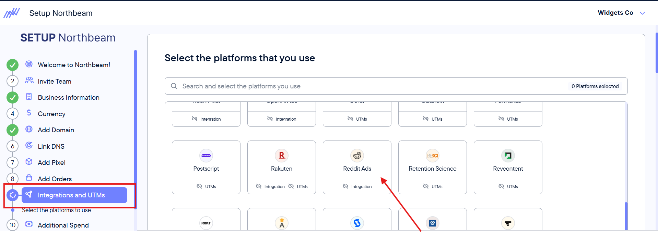The width and height of the screenshot is (658, 232).
Task: Click the Reddit alien logo icon
Action: coord(357,156)
